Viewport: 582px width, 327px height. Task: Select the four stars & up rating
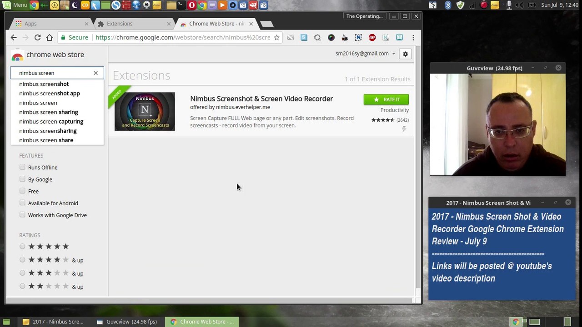pyautogui.click(x=22, y=260)
